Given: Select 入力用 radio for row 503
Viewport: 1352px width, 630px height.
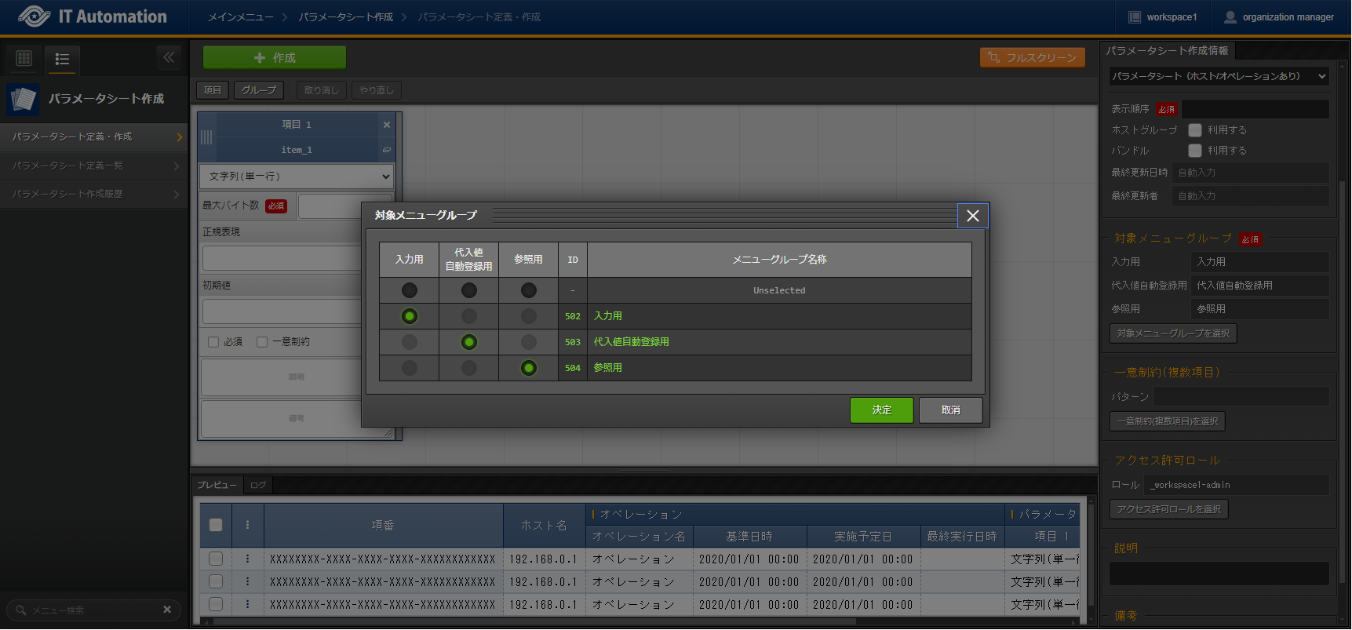Looking at the screenshot, I should tap(410, 342).
